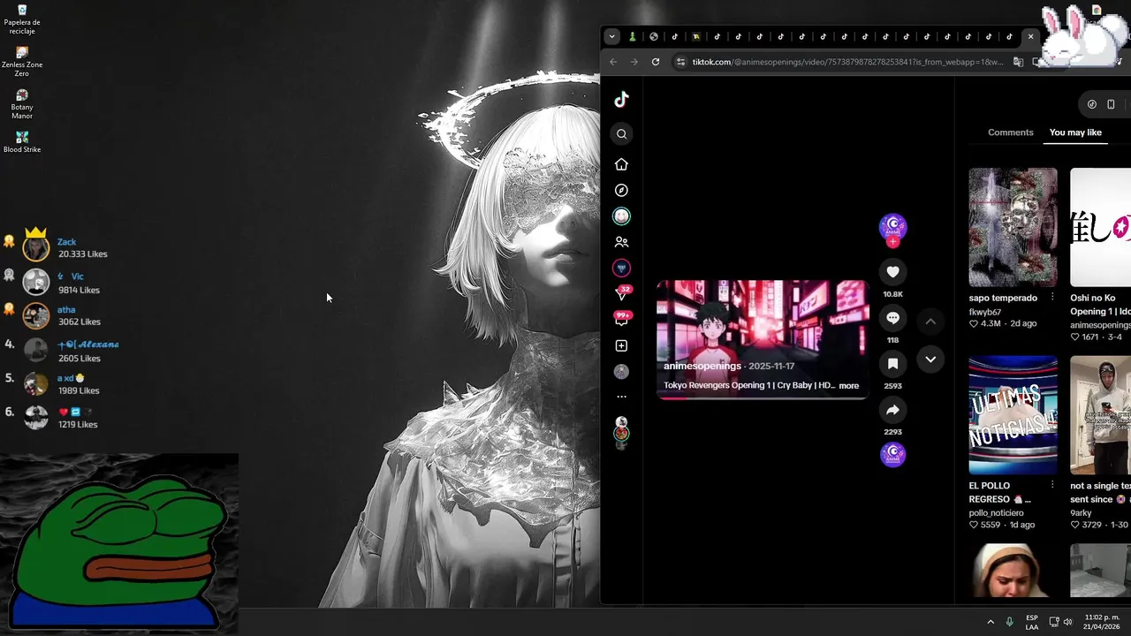Open the animesopenings username link on video
This screenshot has width=1131, height=636.
tap(702, 366)
